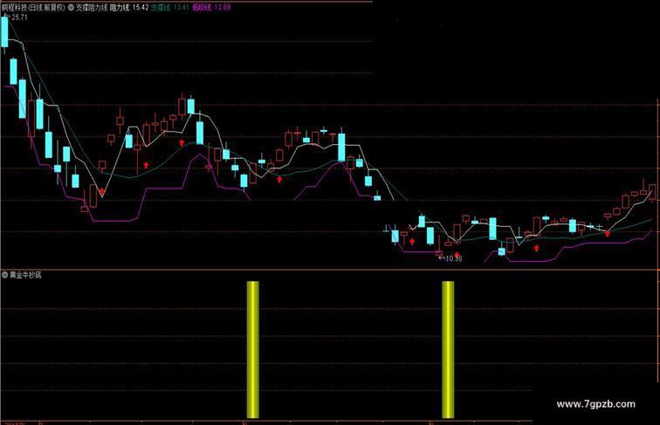This screenshot has width=660, height=425.
Task: Select the 黄金牛抄底 indicator name
Action: click(x=25, y=275)
